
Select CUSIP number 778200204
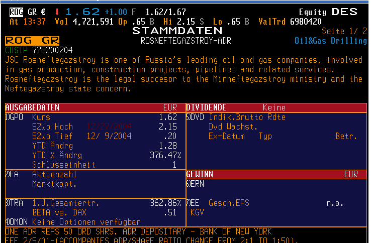52,50
